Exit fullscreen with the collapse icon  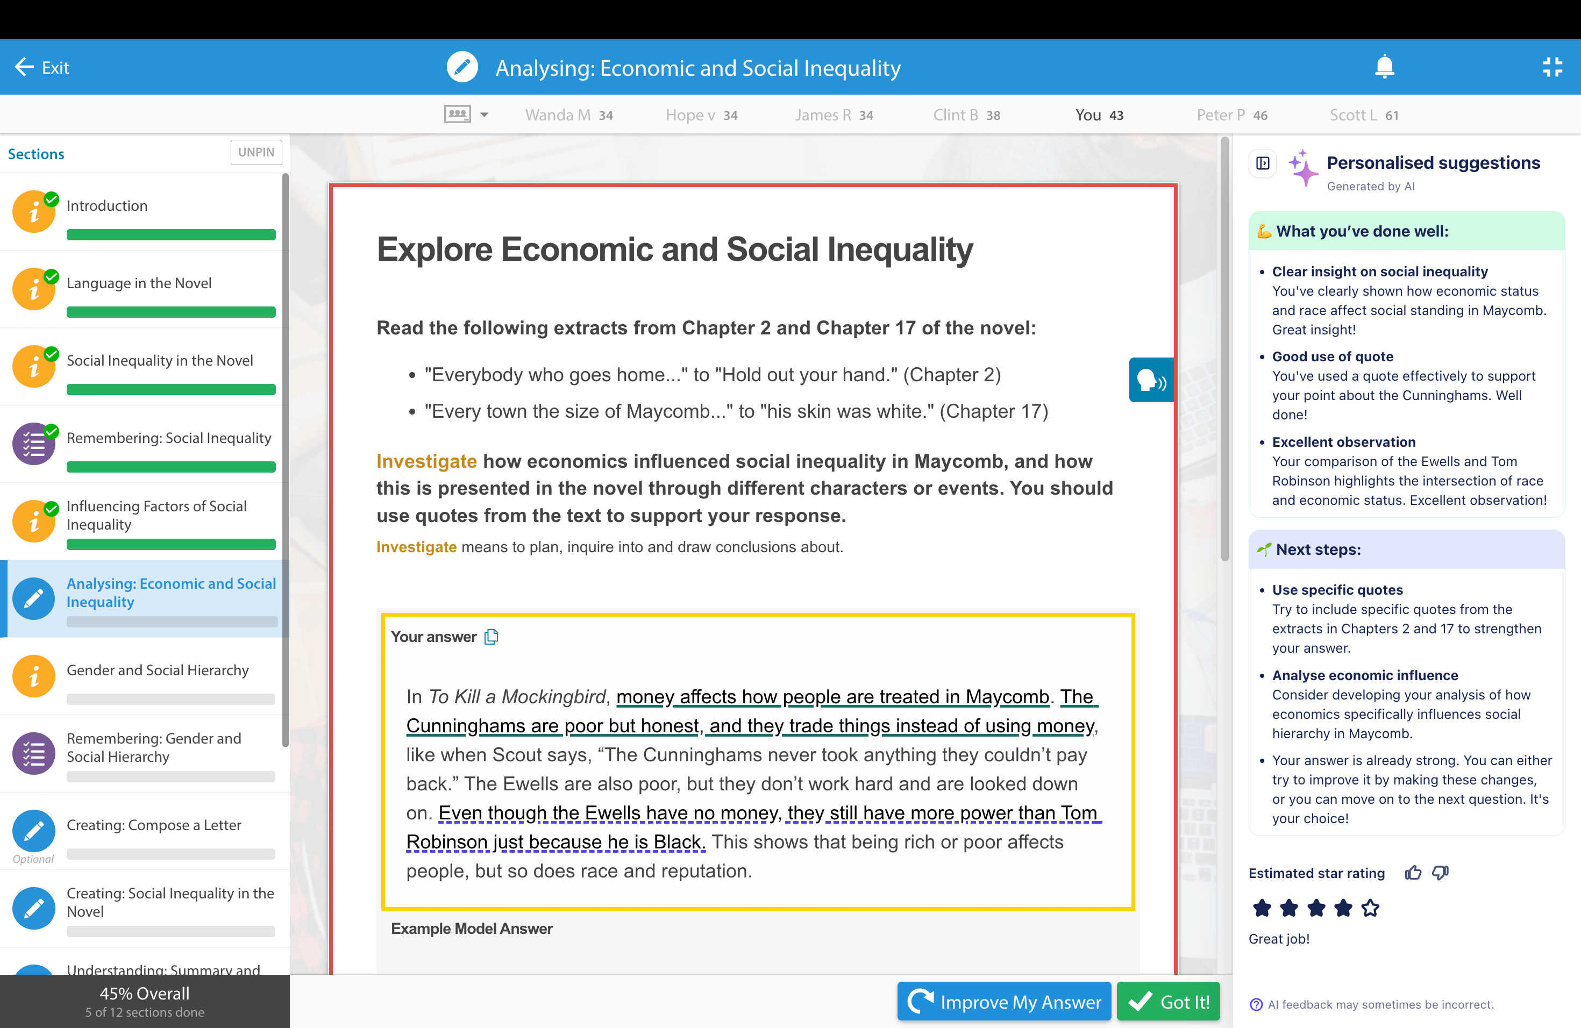(1552, 67)
